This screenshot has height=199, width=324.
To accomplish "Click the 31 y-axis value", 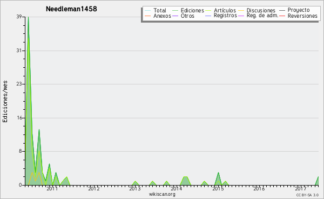I will tap(19, 51).
